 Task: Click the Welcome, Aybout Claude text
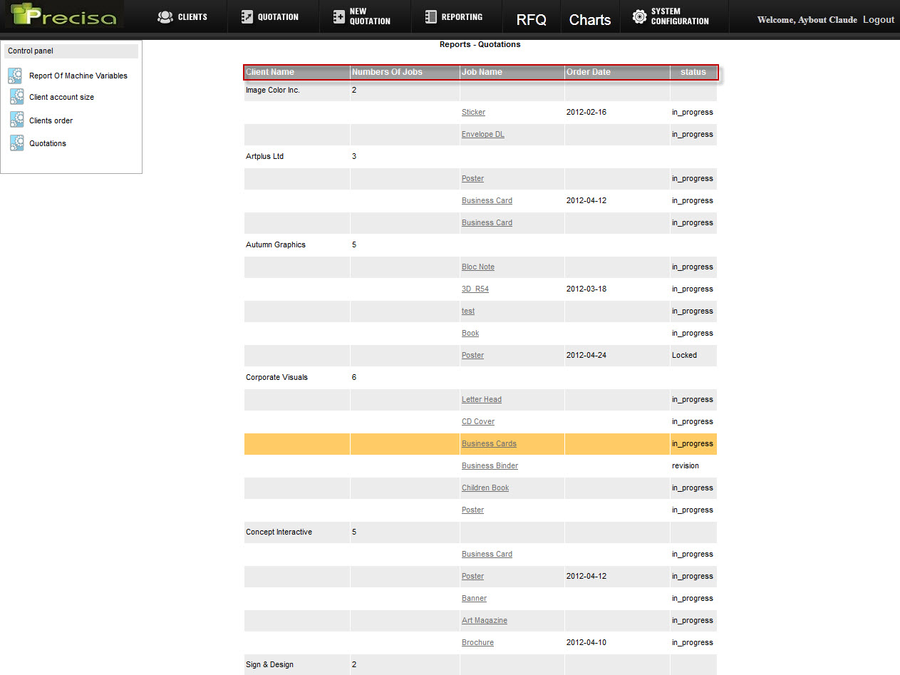(x=807, y=20)
